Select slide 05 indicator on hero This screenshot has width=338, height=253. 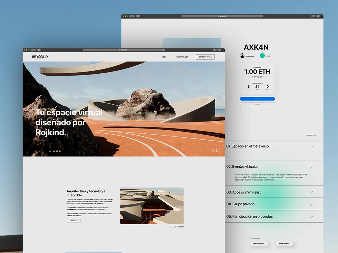[60, 151]
